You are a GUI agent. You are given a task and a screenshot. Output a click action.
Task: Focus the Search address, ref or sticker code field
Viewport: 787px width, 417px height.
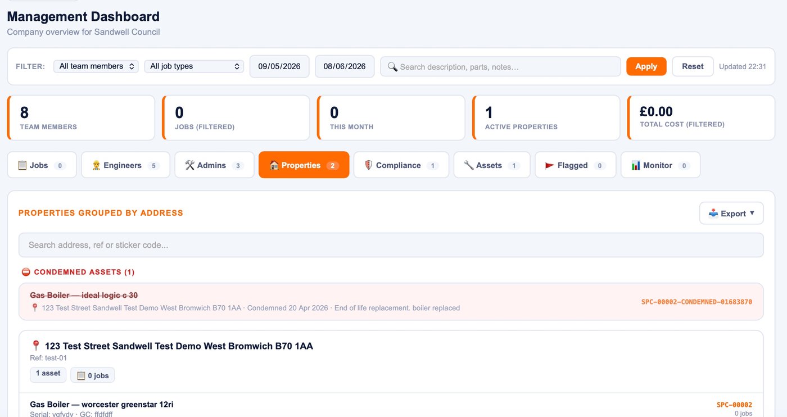pyautogui.click(x=391, y=245)
